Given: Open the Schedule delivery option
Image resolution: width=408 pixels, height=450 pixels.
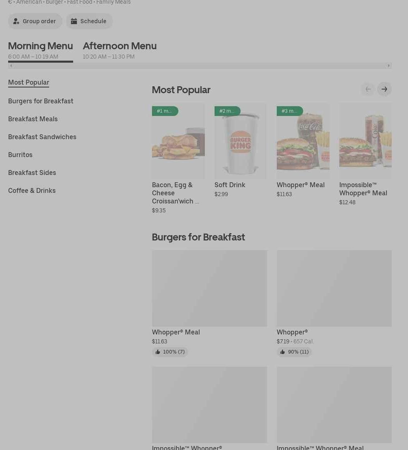Looking at the screenshot, I should click(89, 21).
